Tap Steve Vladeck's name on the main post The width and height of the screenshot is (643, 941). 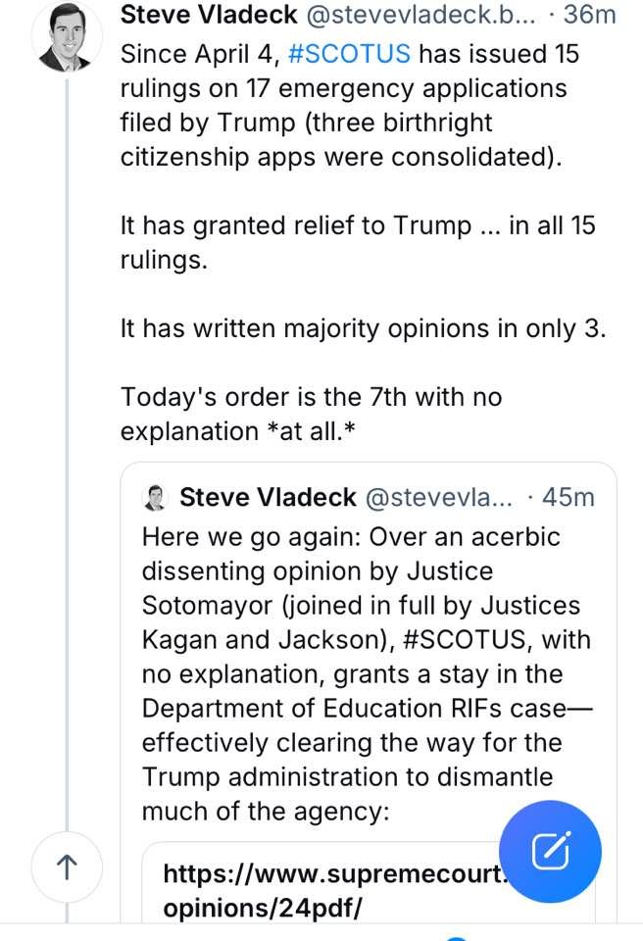click(194, 15)
